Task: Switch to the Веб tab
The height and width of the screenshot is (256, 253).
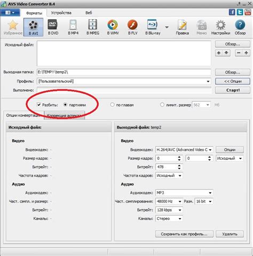Action: [x=89, y=13]
